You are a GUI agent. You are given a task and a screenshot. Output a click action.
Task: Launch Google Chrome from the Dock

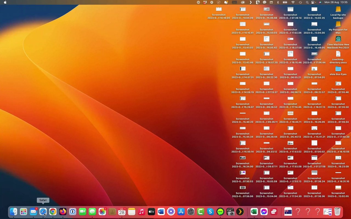pyautogui.click(x=53, y=212)
